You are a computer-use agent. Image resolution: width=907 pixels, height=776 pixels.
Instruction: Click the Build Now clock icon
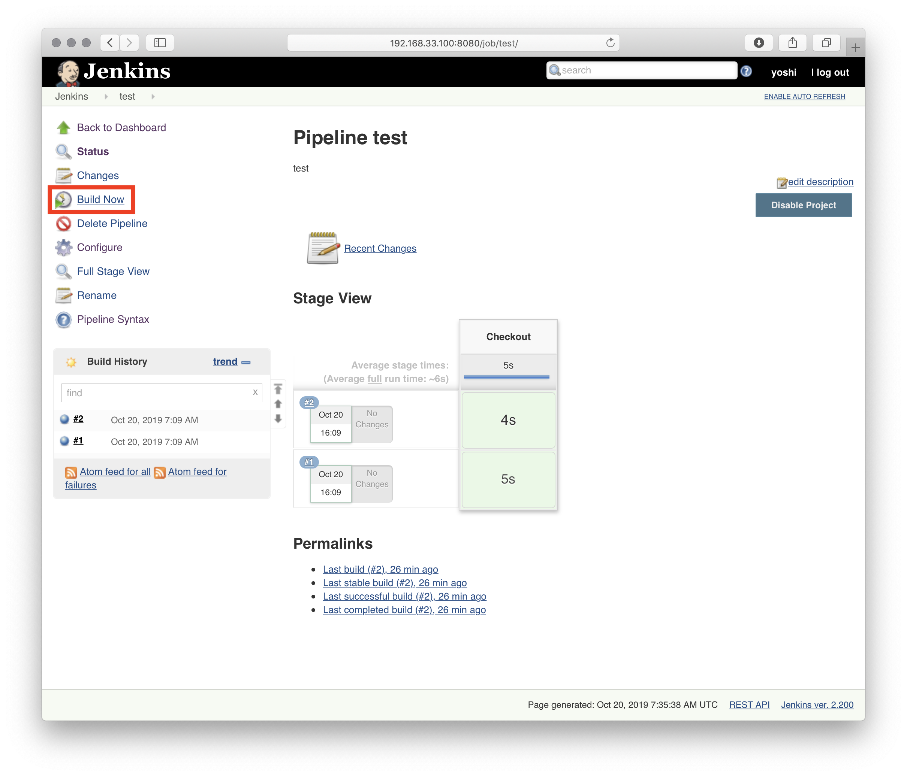(x=63, y=200)
